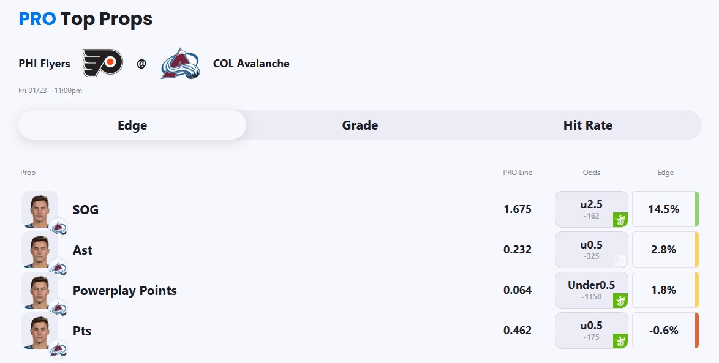Viewport: 719px width, 363px height.
Task: Switch to the Grade tab
Action: click(359, 125)
